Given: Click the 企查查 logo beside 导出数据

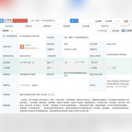Looking at the screenshot, I should coord(127,31).
